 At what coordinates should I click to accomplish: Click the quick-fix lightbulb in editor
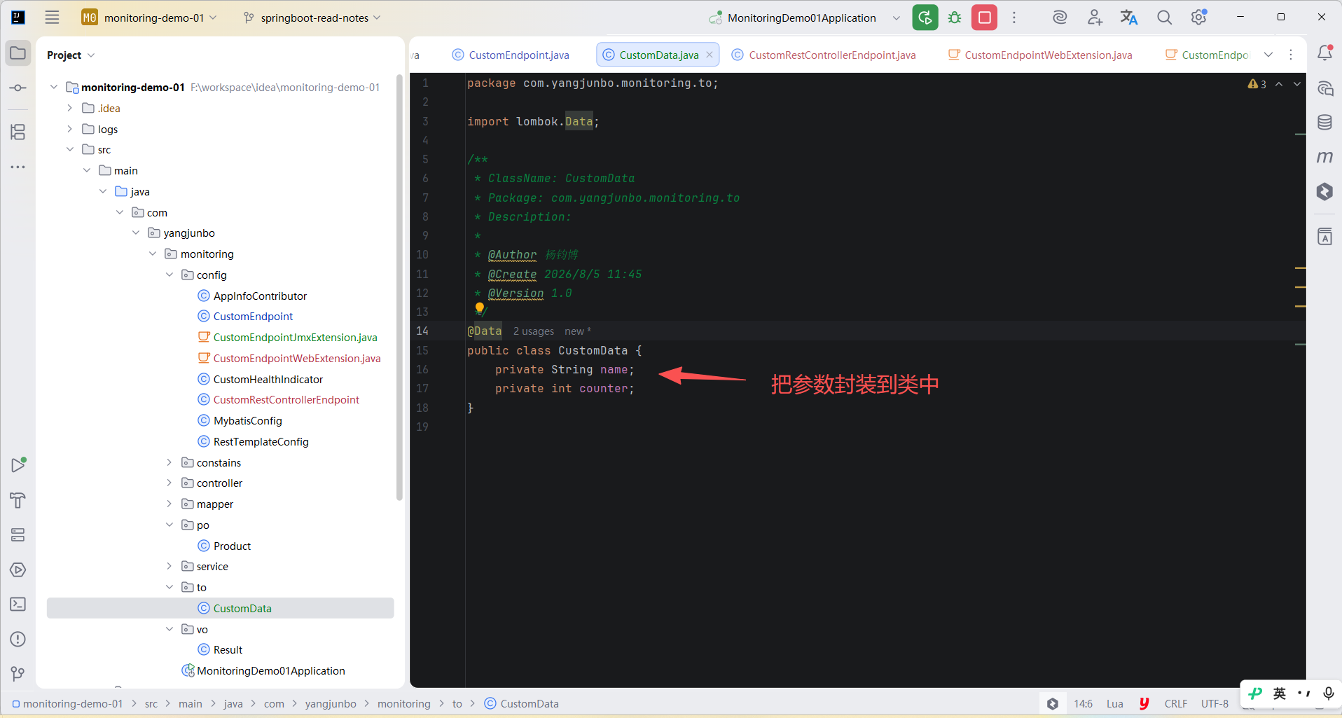480,308
